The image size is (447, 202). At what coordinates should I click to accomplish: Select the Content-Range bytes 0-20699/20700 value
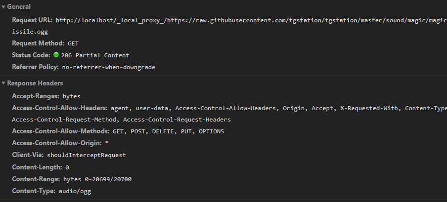point(97,179)
